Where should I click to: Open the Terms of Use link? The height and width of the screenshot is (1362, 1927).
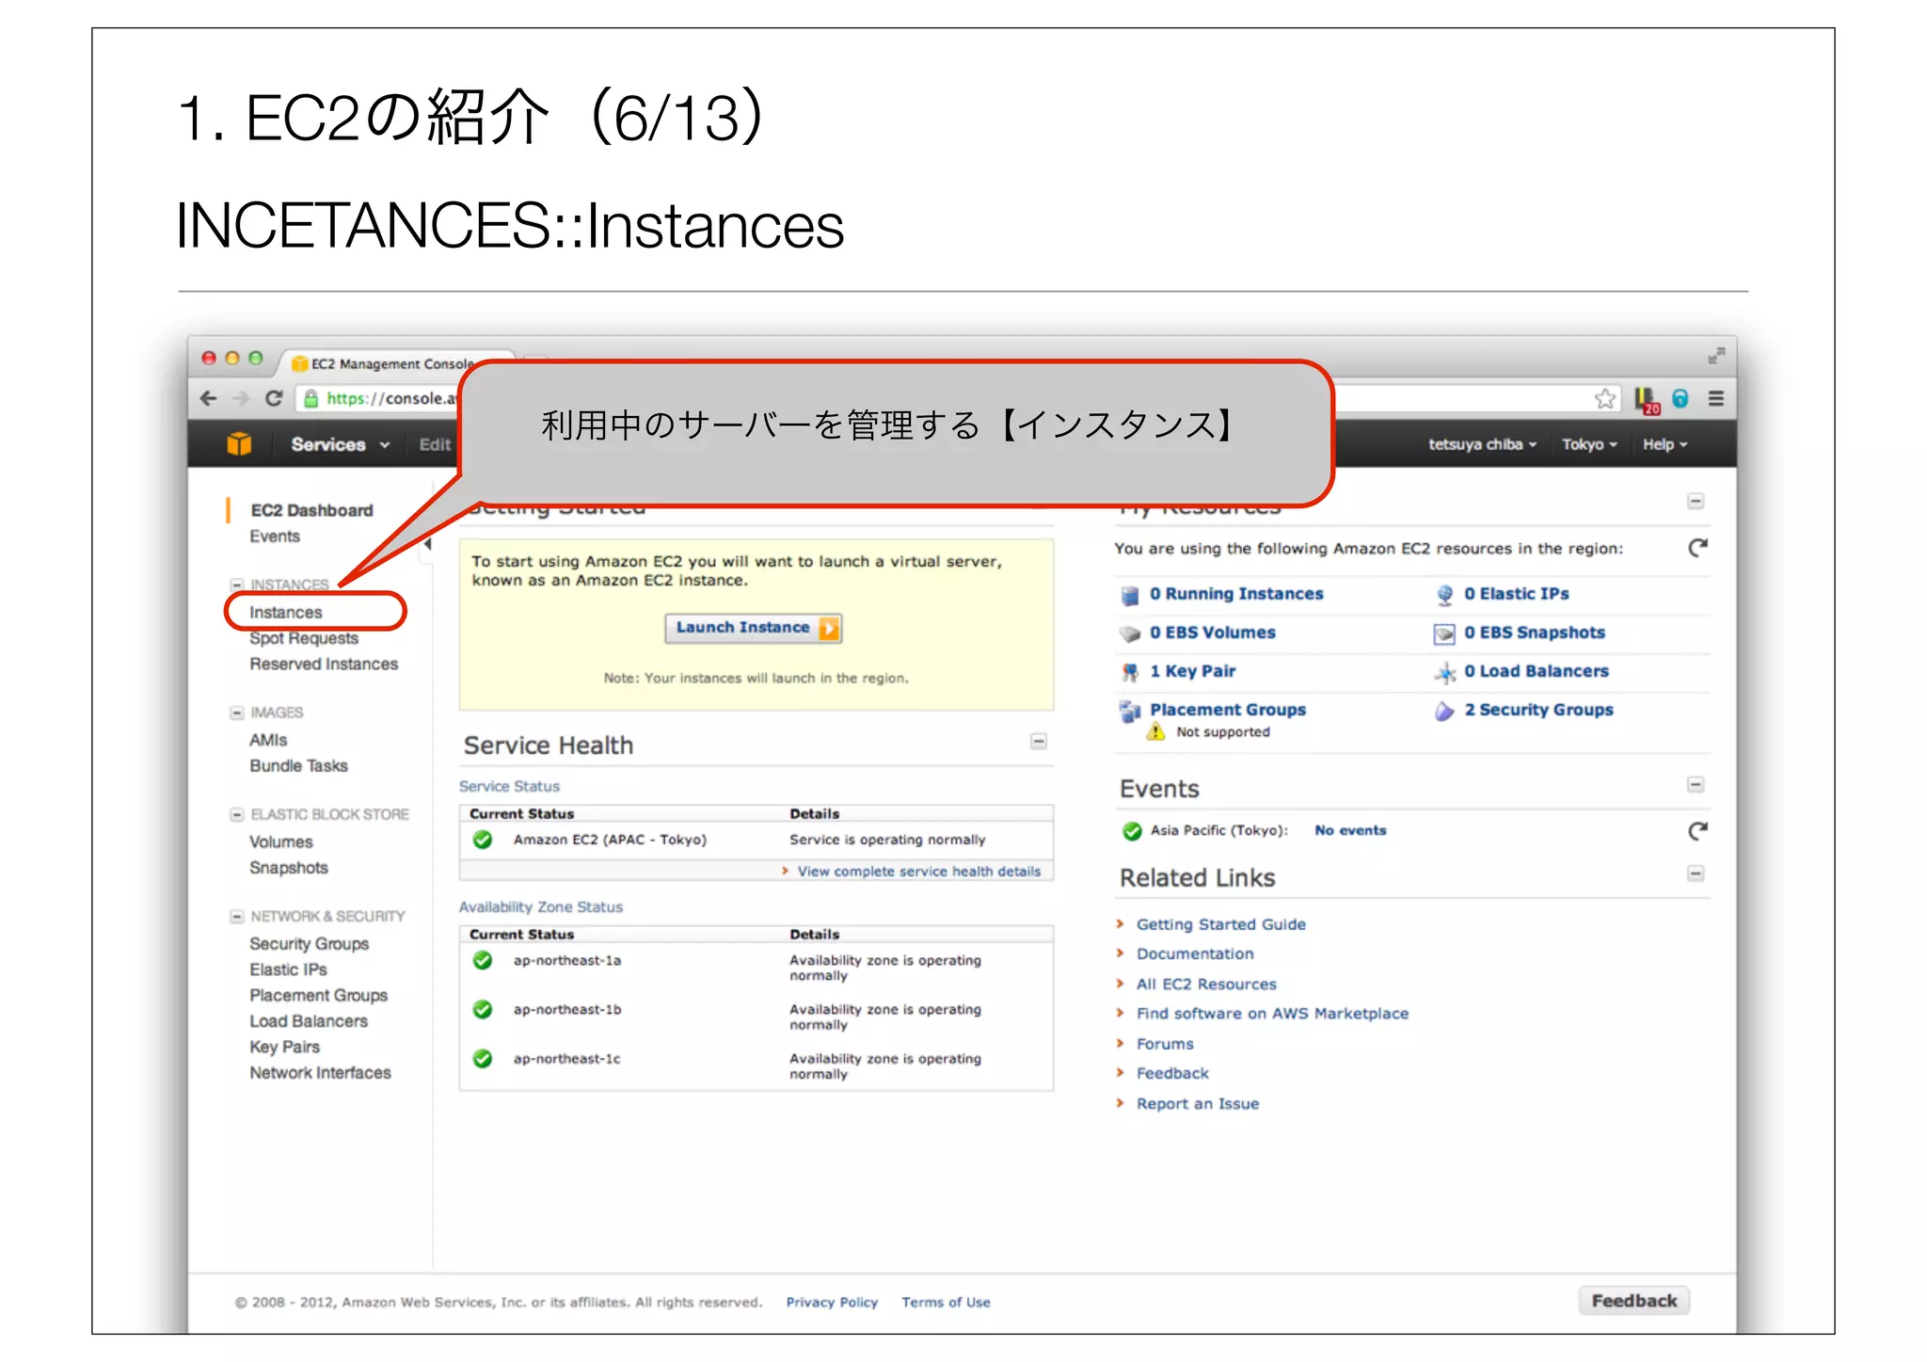coord(946,1303)
